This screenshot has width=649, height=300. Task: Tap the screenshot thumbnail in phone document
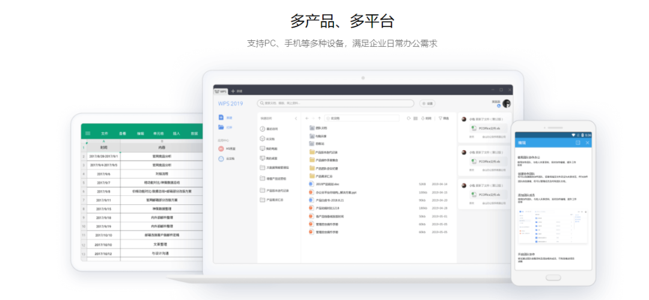click(x=553, y=225)
